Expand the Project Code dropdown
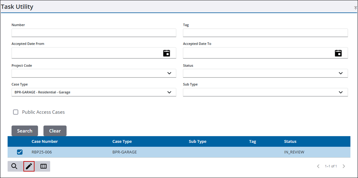The height and width of the screenshot is (178, 358). pyautogui.click(x=169, y=73)
